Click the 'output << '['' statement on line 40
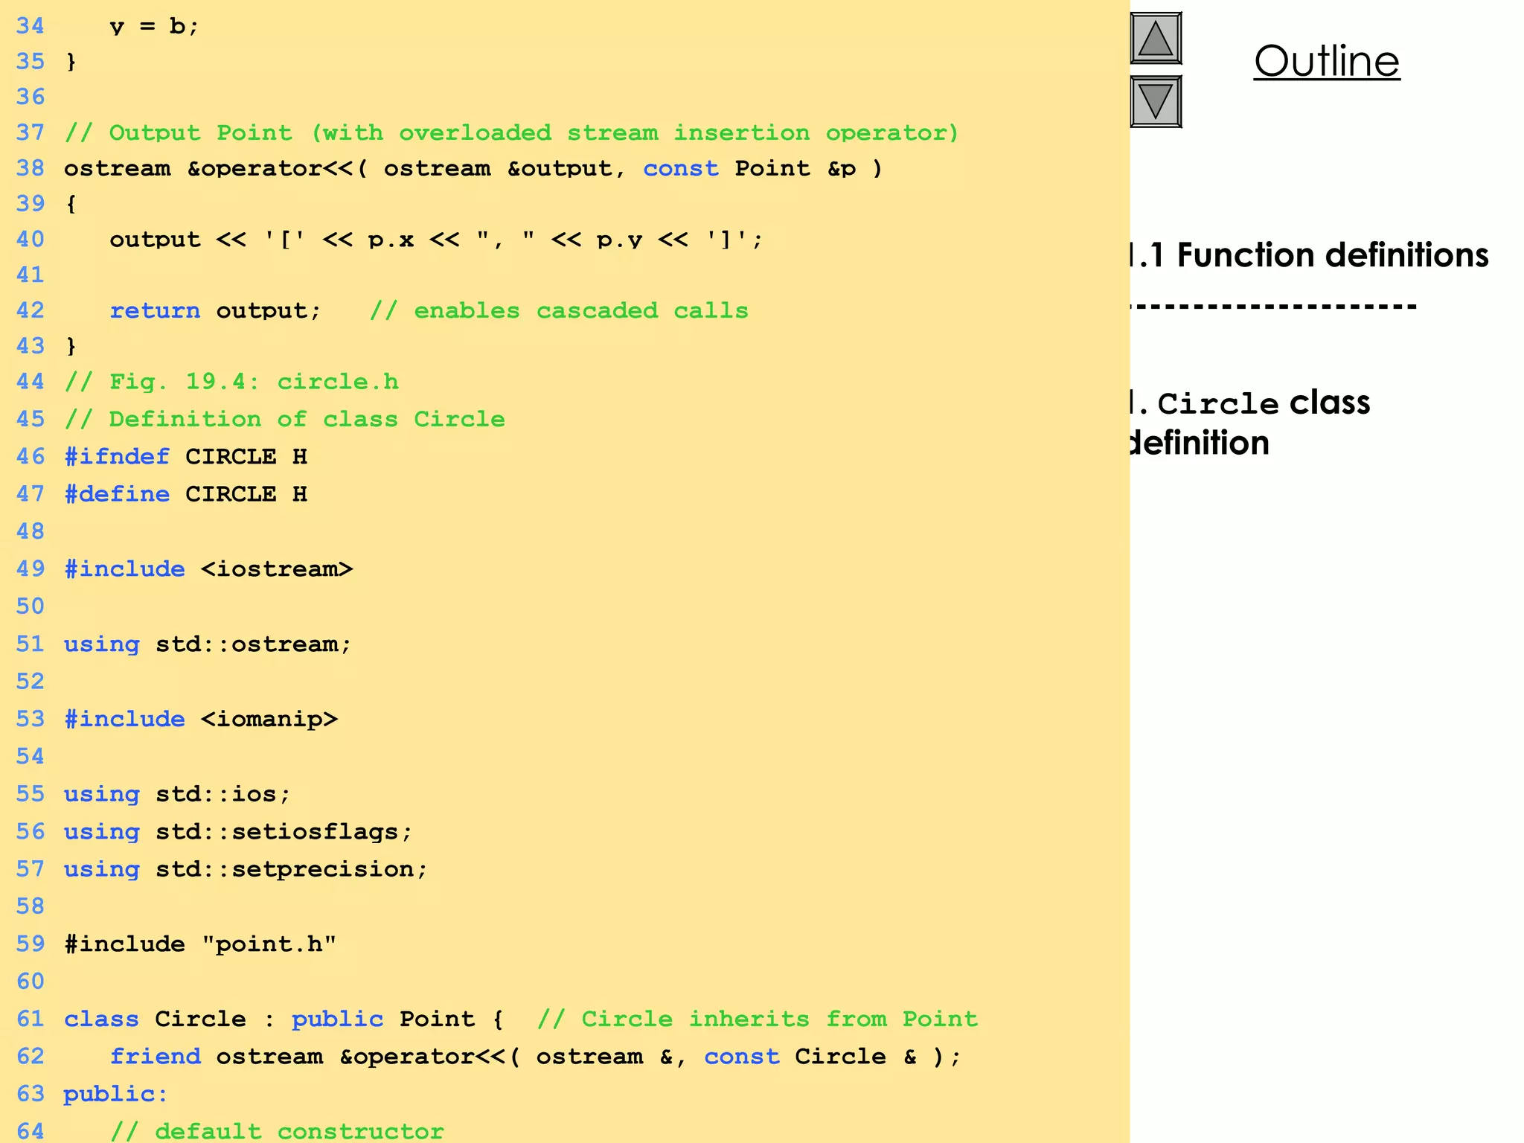Viewport: 1524px width, 1143px height. tap(437, 240)
